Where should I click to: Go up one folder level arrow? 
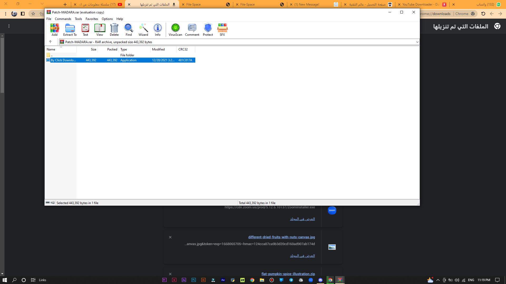[50, 42]
